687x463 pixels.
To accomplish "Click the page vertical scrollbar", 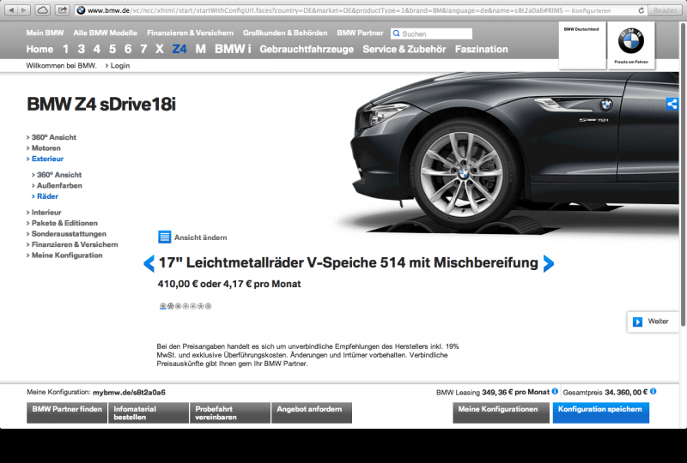I will coord(683,175).
